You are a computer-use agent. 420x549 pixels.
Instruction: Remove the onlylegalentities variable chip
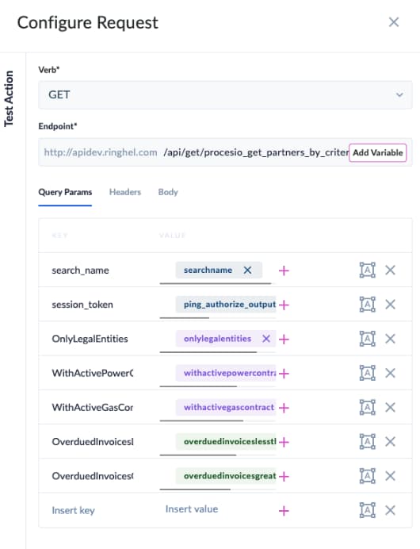(x=266, y=339)
